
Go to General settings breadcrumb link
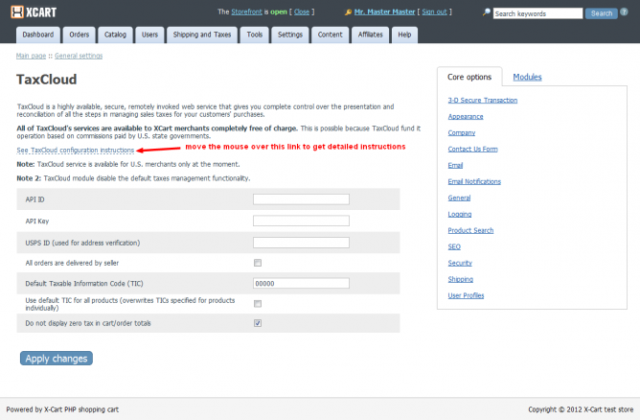click(79, 56)
